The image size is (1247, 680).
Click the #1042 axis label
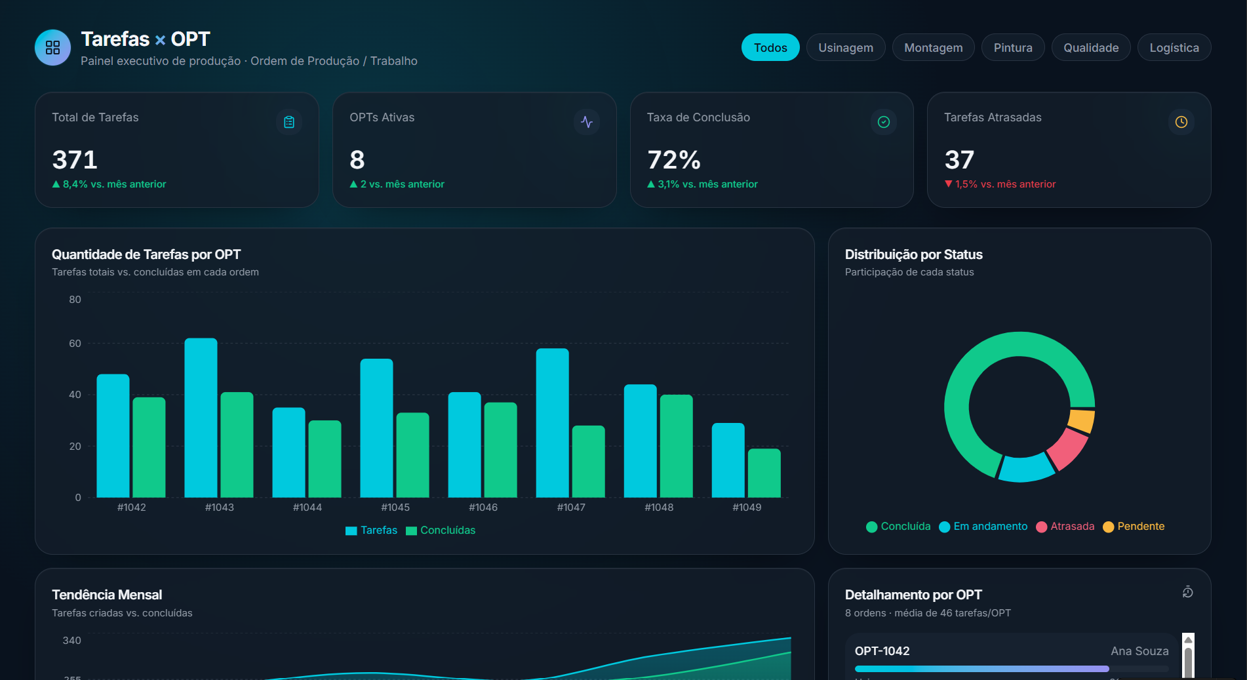tap(131, 508)
